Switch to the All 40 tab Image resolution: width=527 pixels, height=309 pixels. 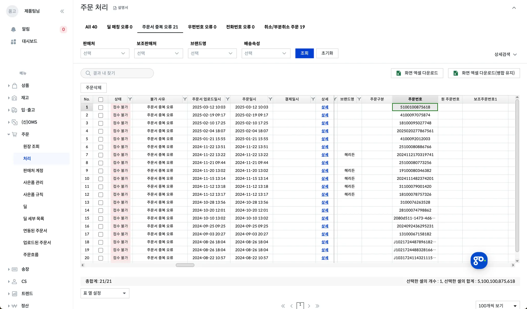click(x=91, y=27)
